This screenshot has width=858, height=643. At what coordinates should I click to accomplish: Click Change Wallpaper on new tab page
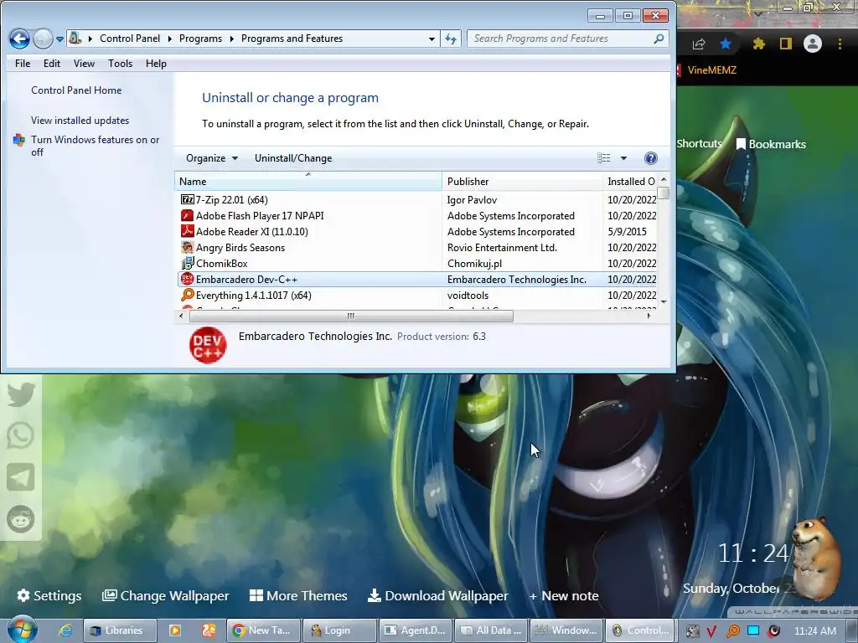166,595
